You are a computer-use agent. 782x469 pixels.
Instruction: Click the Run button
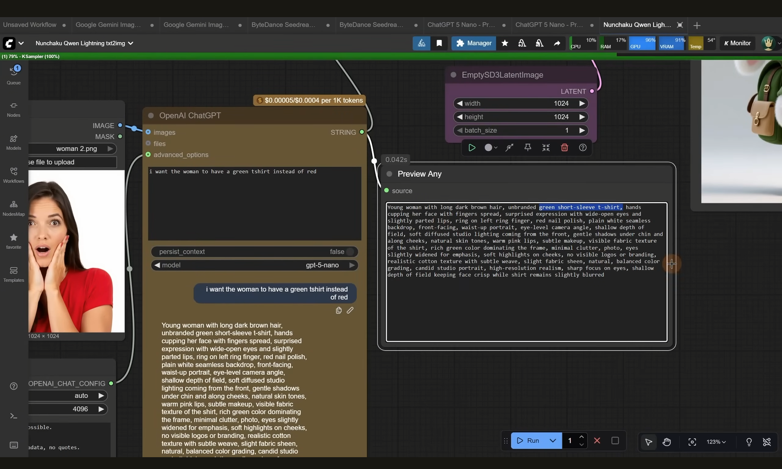click(x=528, y=440)
